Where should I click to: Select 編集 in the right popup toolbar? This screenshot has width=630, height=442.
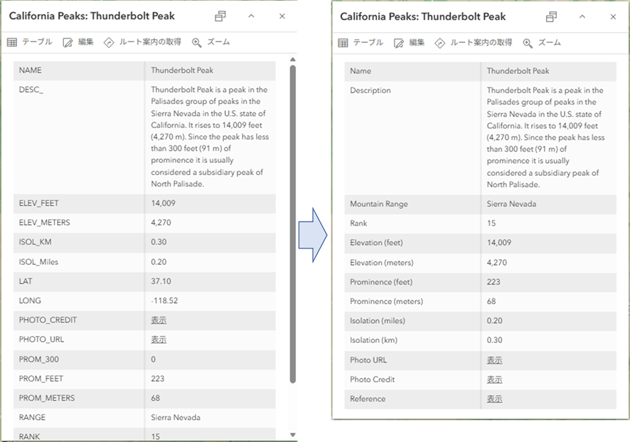click(409, 43)
